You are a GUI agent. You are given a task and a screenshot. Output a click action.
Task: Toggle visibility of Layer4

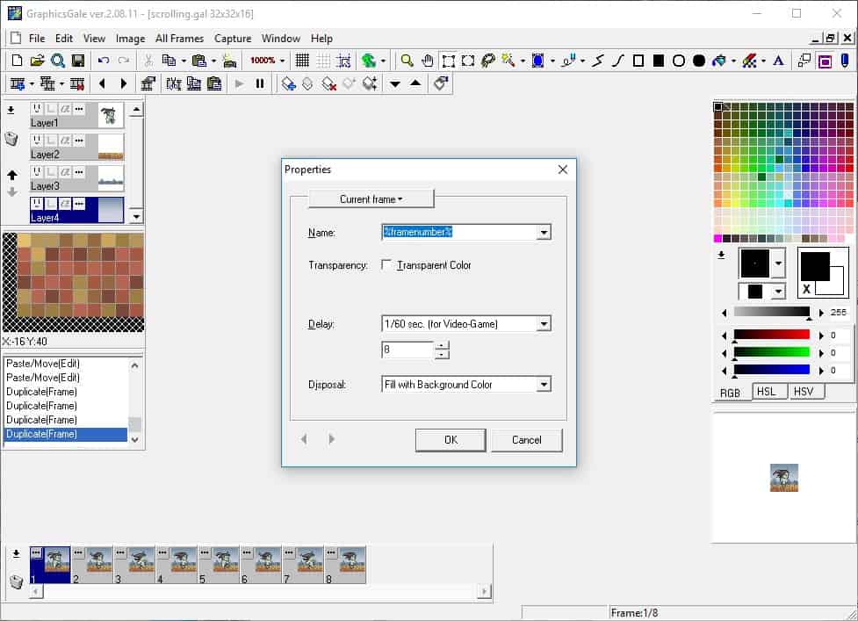tap(37, 204)
